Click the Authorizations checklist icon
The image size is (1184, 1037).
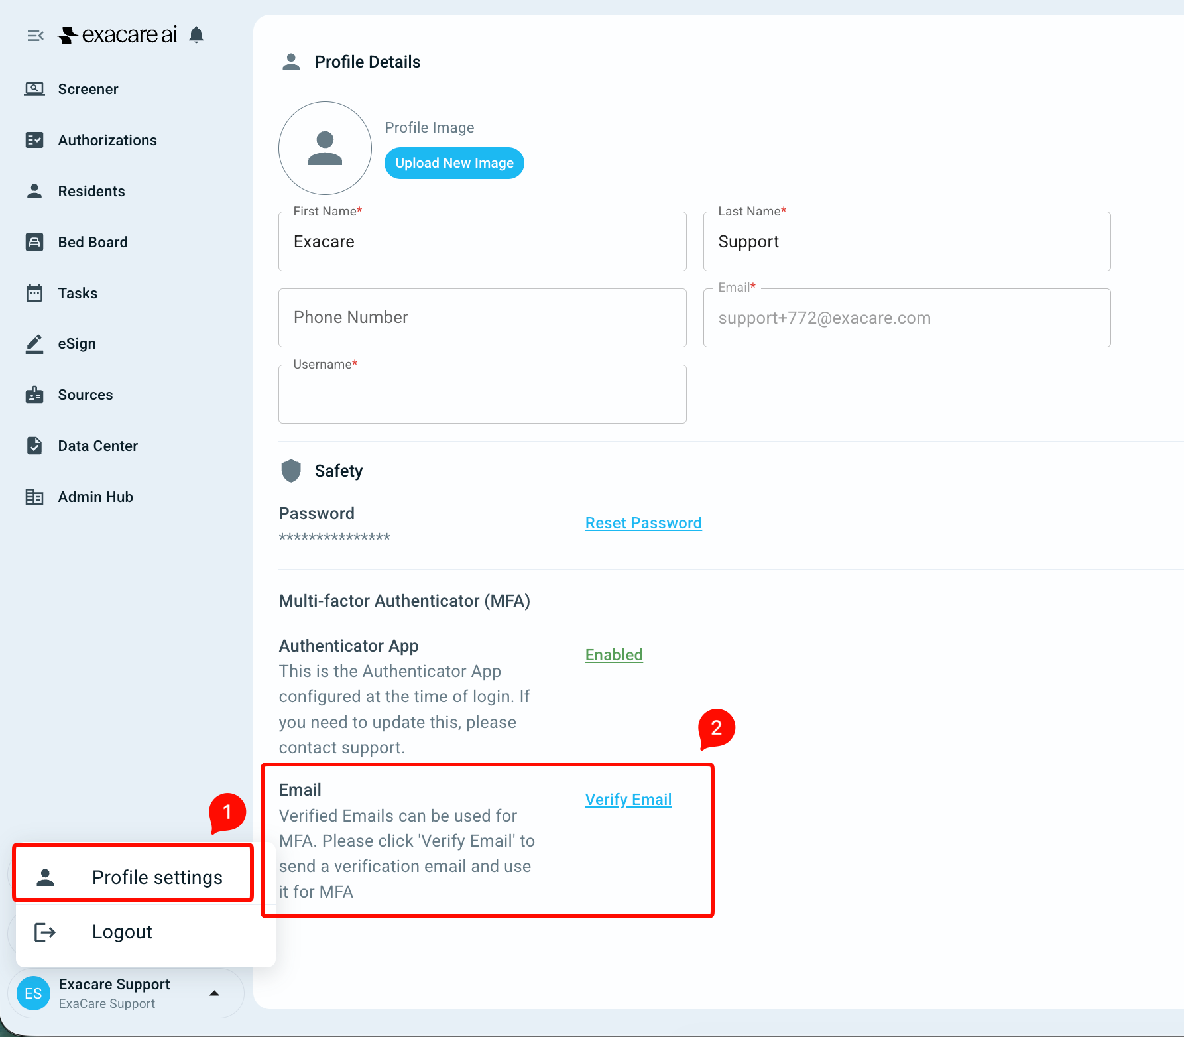[34, 140]
